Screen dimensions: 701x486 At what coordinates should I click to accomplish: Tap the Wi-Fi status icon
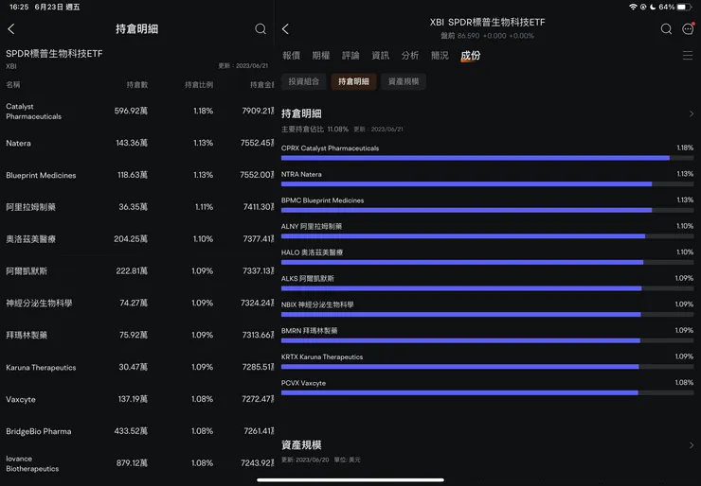pos(633,7)
